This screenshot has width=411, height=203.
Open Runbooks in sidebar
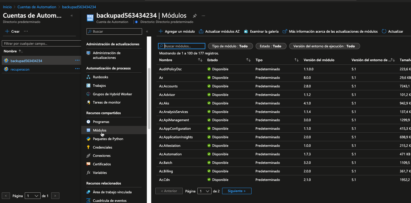tap(100, 77)
